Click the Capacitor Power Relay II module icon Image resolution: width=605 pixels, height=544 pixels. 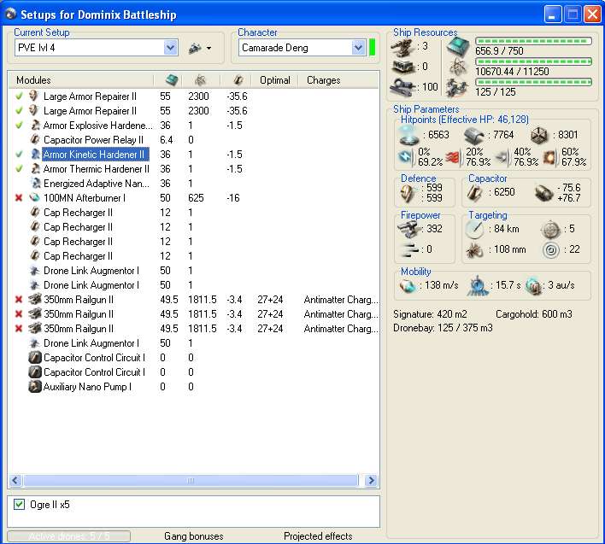click(35, 139)
